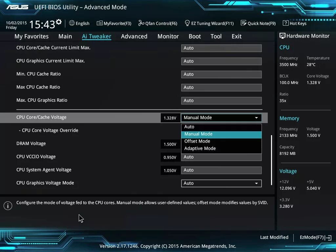The height and width of the screenshot is (252, 336).
Task: Click the EzMode exit arrow icon
Action: (x=328, y=238)
